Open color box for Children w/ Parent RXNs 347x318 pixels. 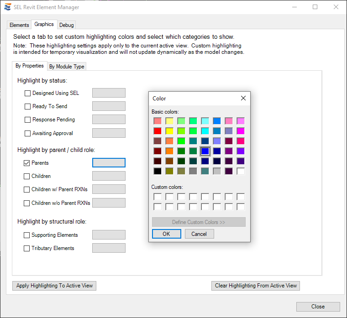109,189
